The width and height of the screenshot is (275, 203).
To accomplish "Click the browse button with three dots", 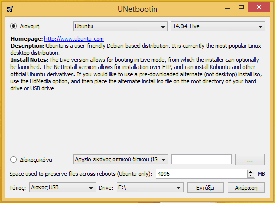I will (250, 159).
